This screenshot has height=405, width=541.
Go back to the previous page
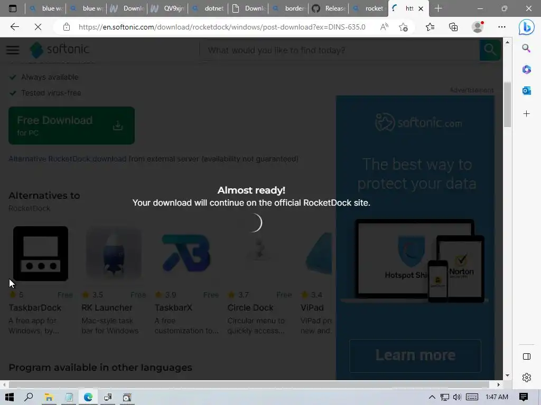pyautogui.click(x=14, y=27)
